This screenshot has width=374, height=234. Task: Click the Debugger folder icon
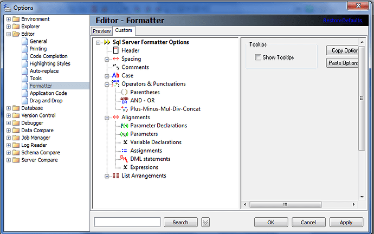16,123
